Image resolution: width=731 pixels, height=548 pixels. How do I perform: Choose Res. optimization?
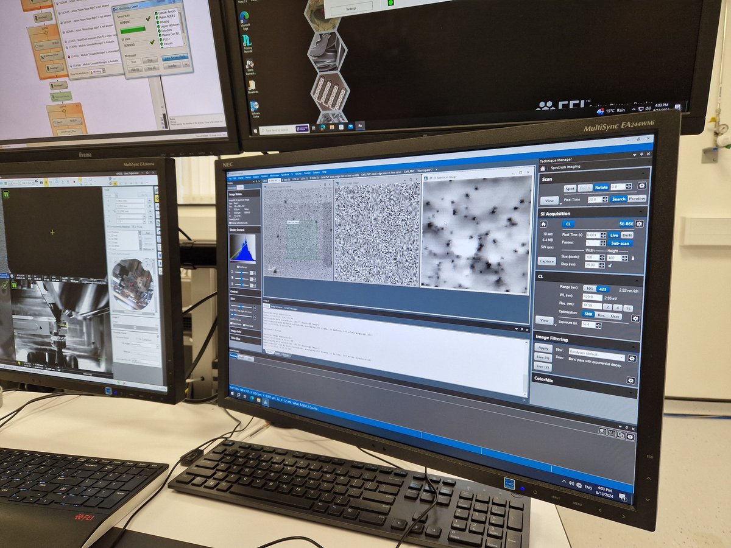pos(601,315)
